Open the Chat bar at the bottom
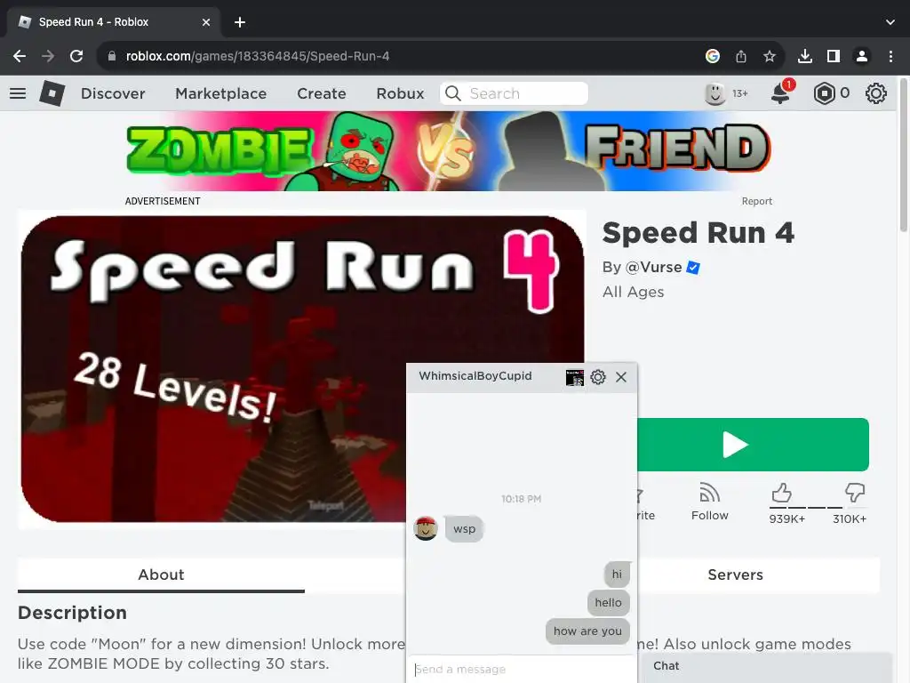910x683 pixels. (765, 667)
